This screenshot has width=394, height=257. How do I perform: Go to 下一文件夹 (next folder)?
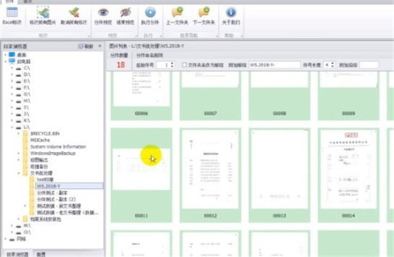click(x=204, y=16)
